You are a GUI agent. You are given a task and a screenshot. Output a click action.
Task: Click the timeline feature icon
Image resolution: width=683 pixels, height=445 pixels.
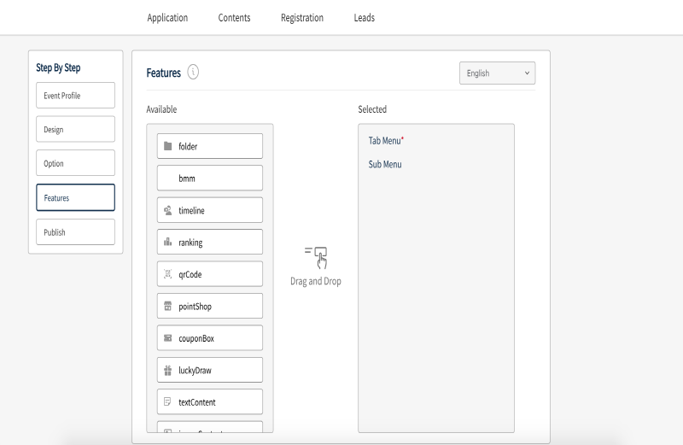(168, 210)
